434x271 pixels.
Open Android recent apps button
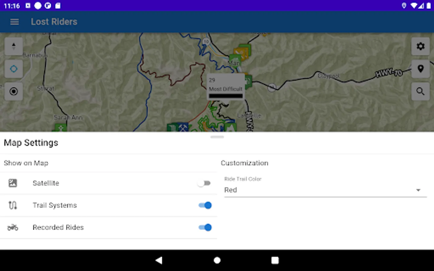(275, 260)
